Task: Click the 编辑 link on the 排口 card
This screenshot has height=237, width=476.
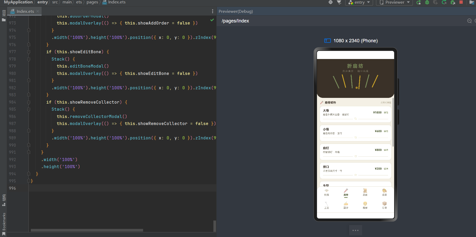Action: [386, 169]
